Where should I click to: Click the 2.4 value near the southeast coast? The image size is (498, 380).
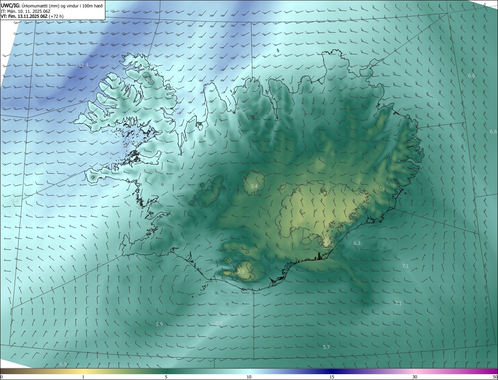coord(327,243)
